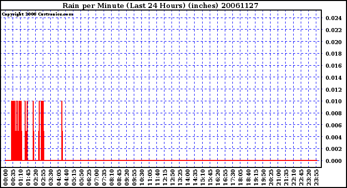Click the 0.020 y-axis label
This screenshot has width=347, height=188.
pyautogui.click(x=333, y=42)
